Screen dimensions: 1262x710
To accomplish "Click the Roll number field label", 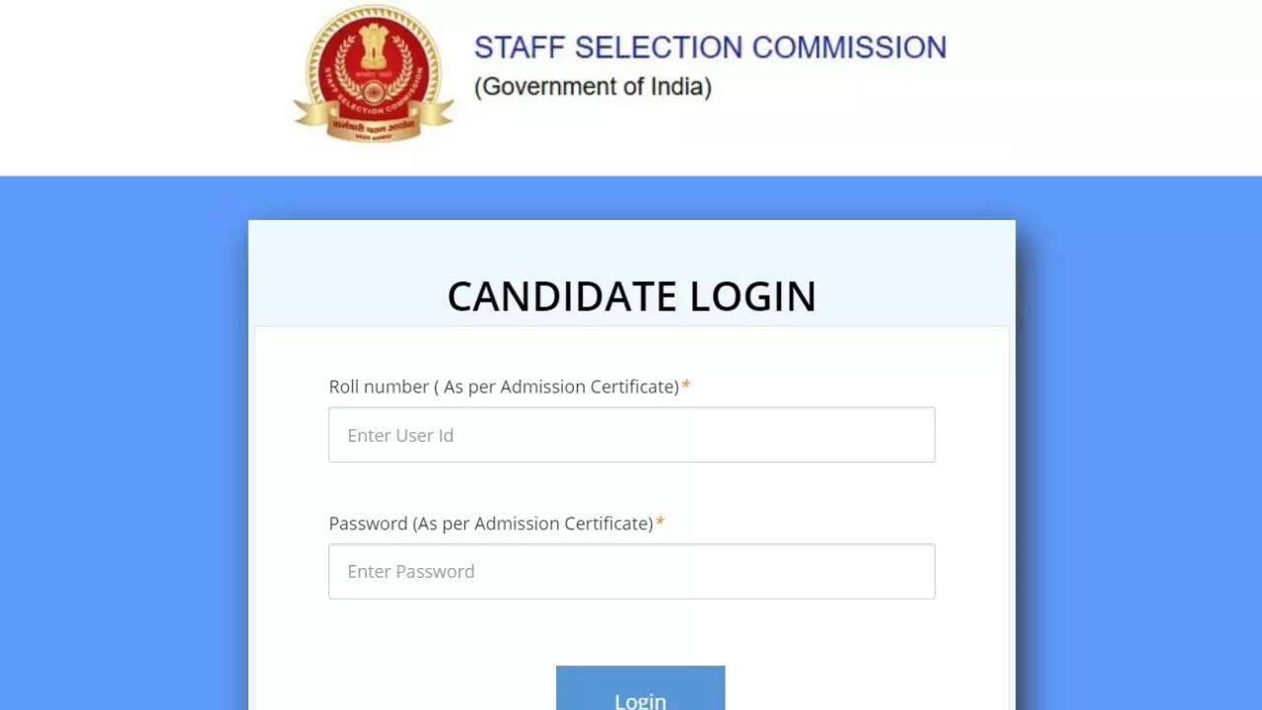I will pyautogui.click(x=504, y=387).
